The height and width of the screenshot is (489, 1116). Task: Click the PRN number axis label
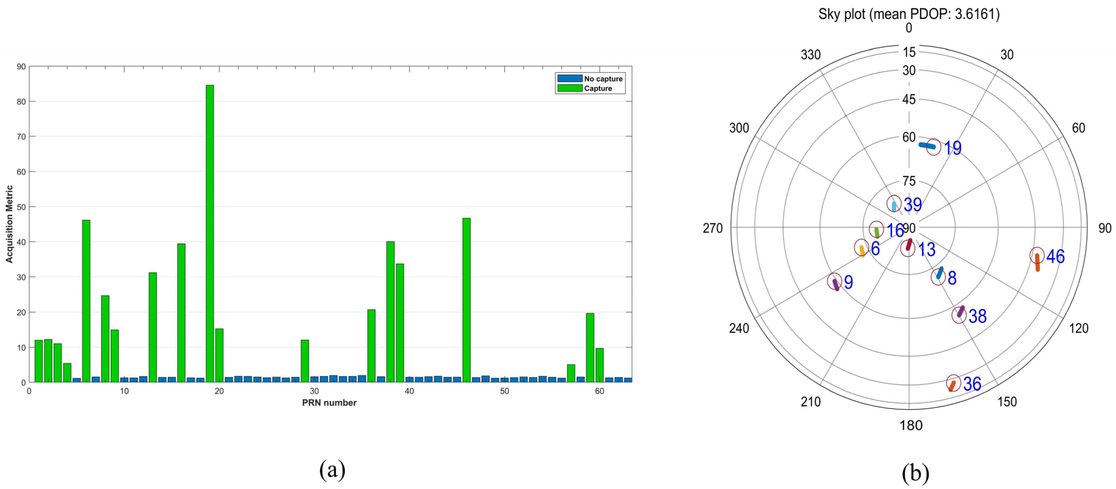point(329,403)
